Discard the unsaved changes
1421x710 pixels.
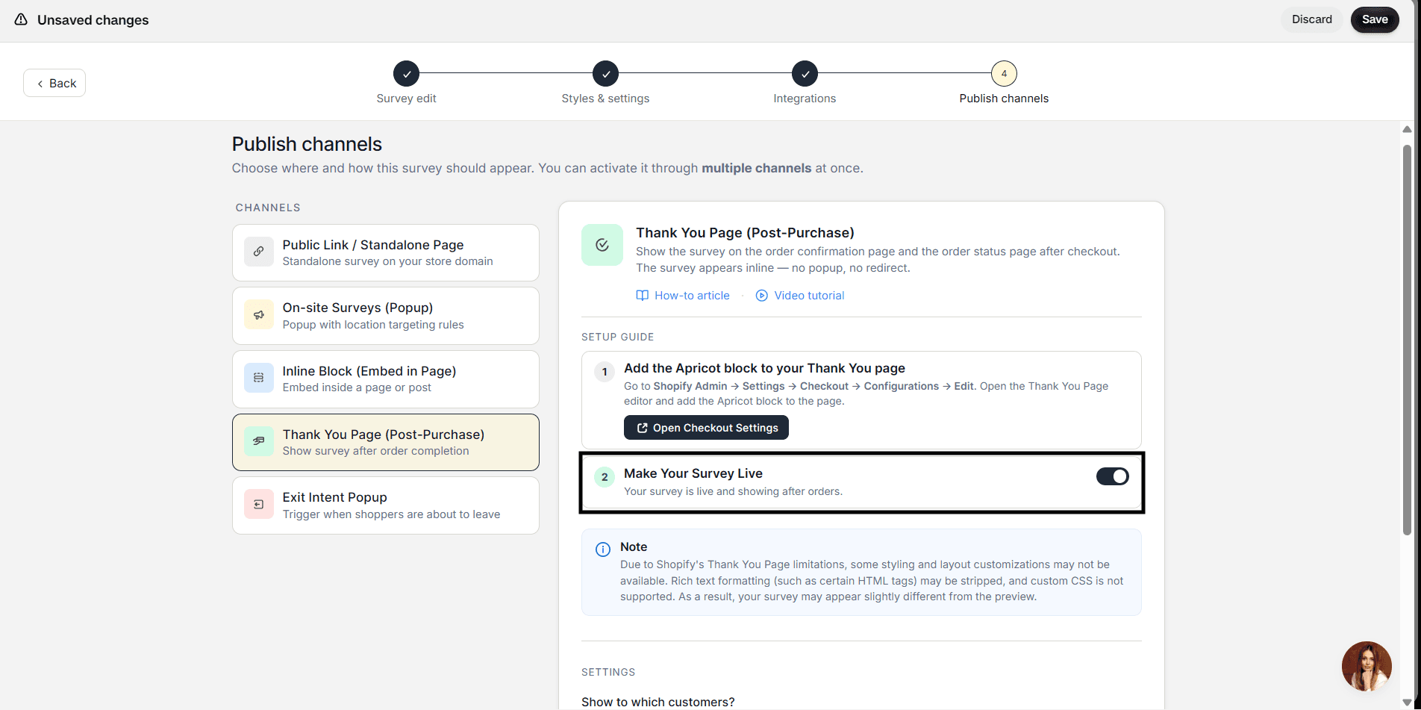(1312, 19)
